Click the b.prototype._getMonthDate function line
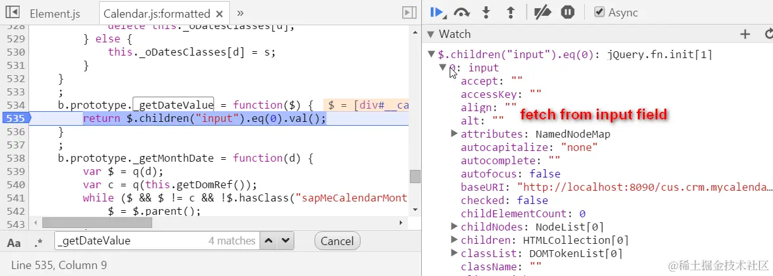Image resolution: width=773 pixels, height=276 pixels. [186, 158]
